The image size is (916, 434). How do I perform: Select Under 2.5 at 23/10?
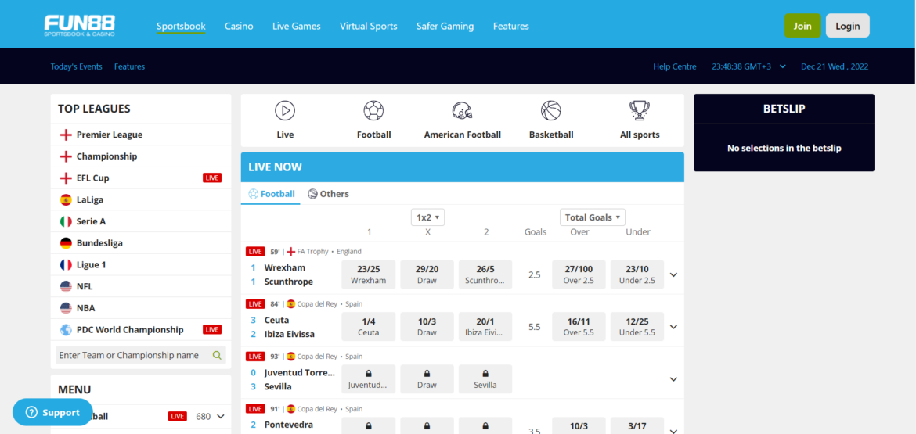(637, 274)
